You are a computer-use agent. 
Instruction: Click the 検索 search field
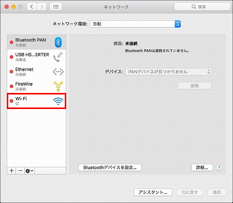[x=202, y=7]
